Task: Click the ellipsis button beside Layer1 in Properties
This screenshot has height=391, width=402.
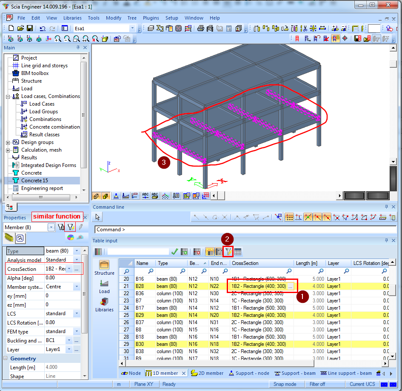Action: 76,349
